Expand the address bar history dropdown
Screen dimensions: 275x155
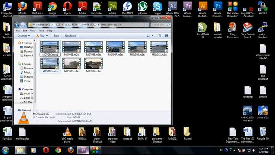(142, 25)
